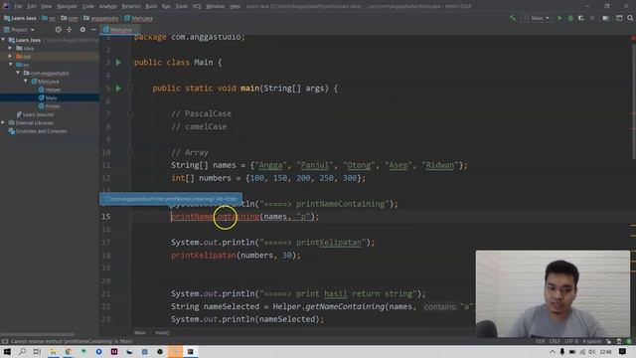Open the Refactor menu
The width and height of the screenshot is (636, 358).
pos(131,6)
